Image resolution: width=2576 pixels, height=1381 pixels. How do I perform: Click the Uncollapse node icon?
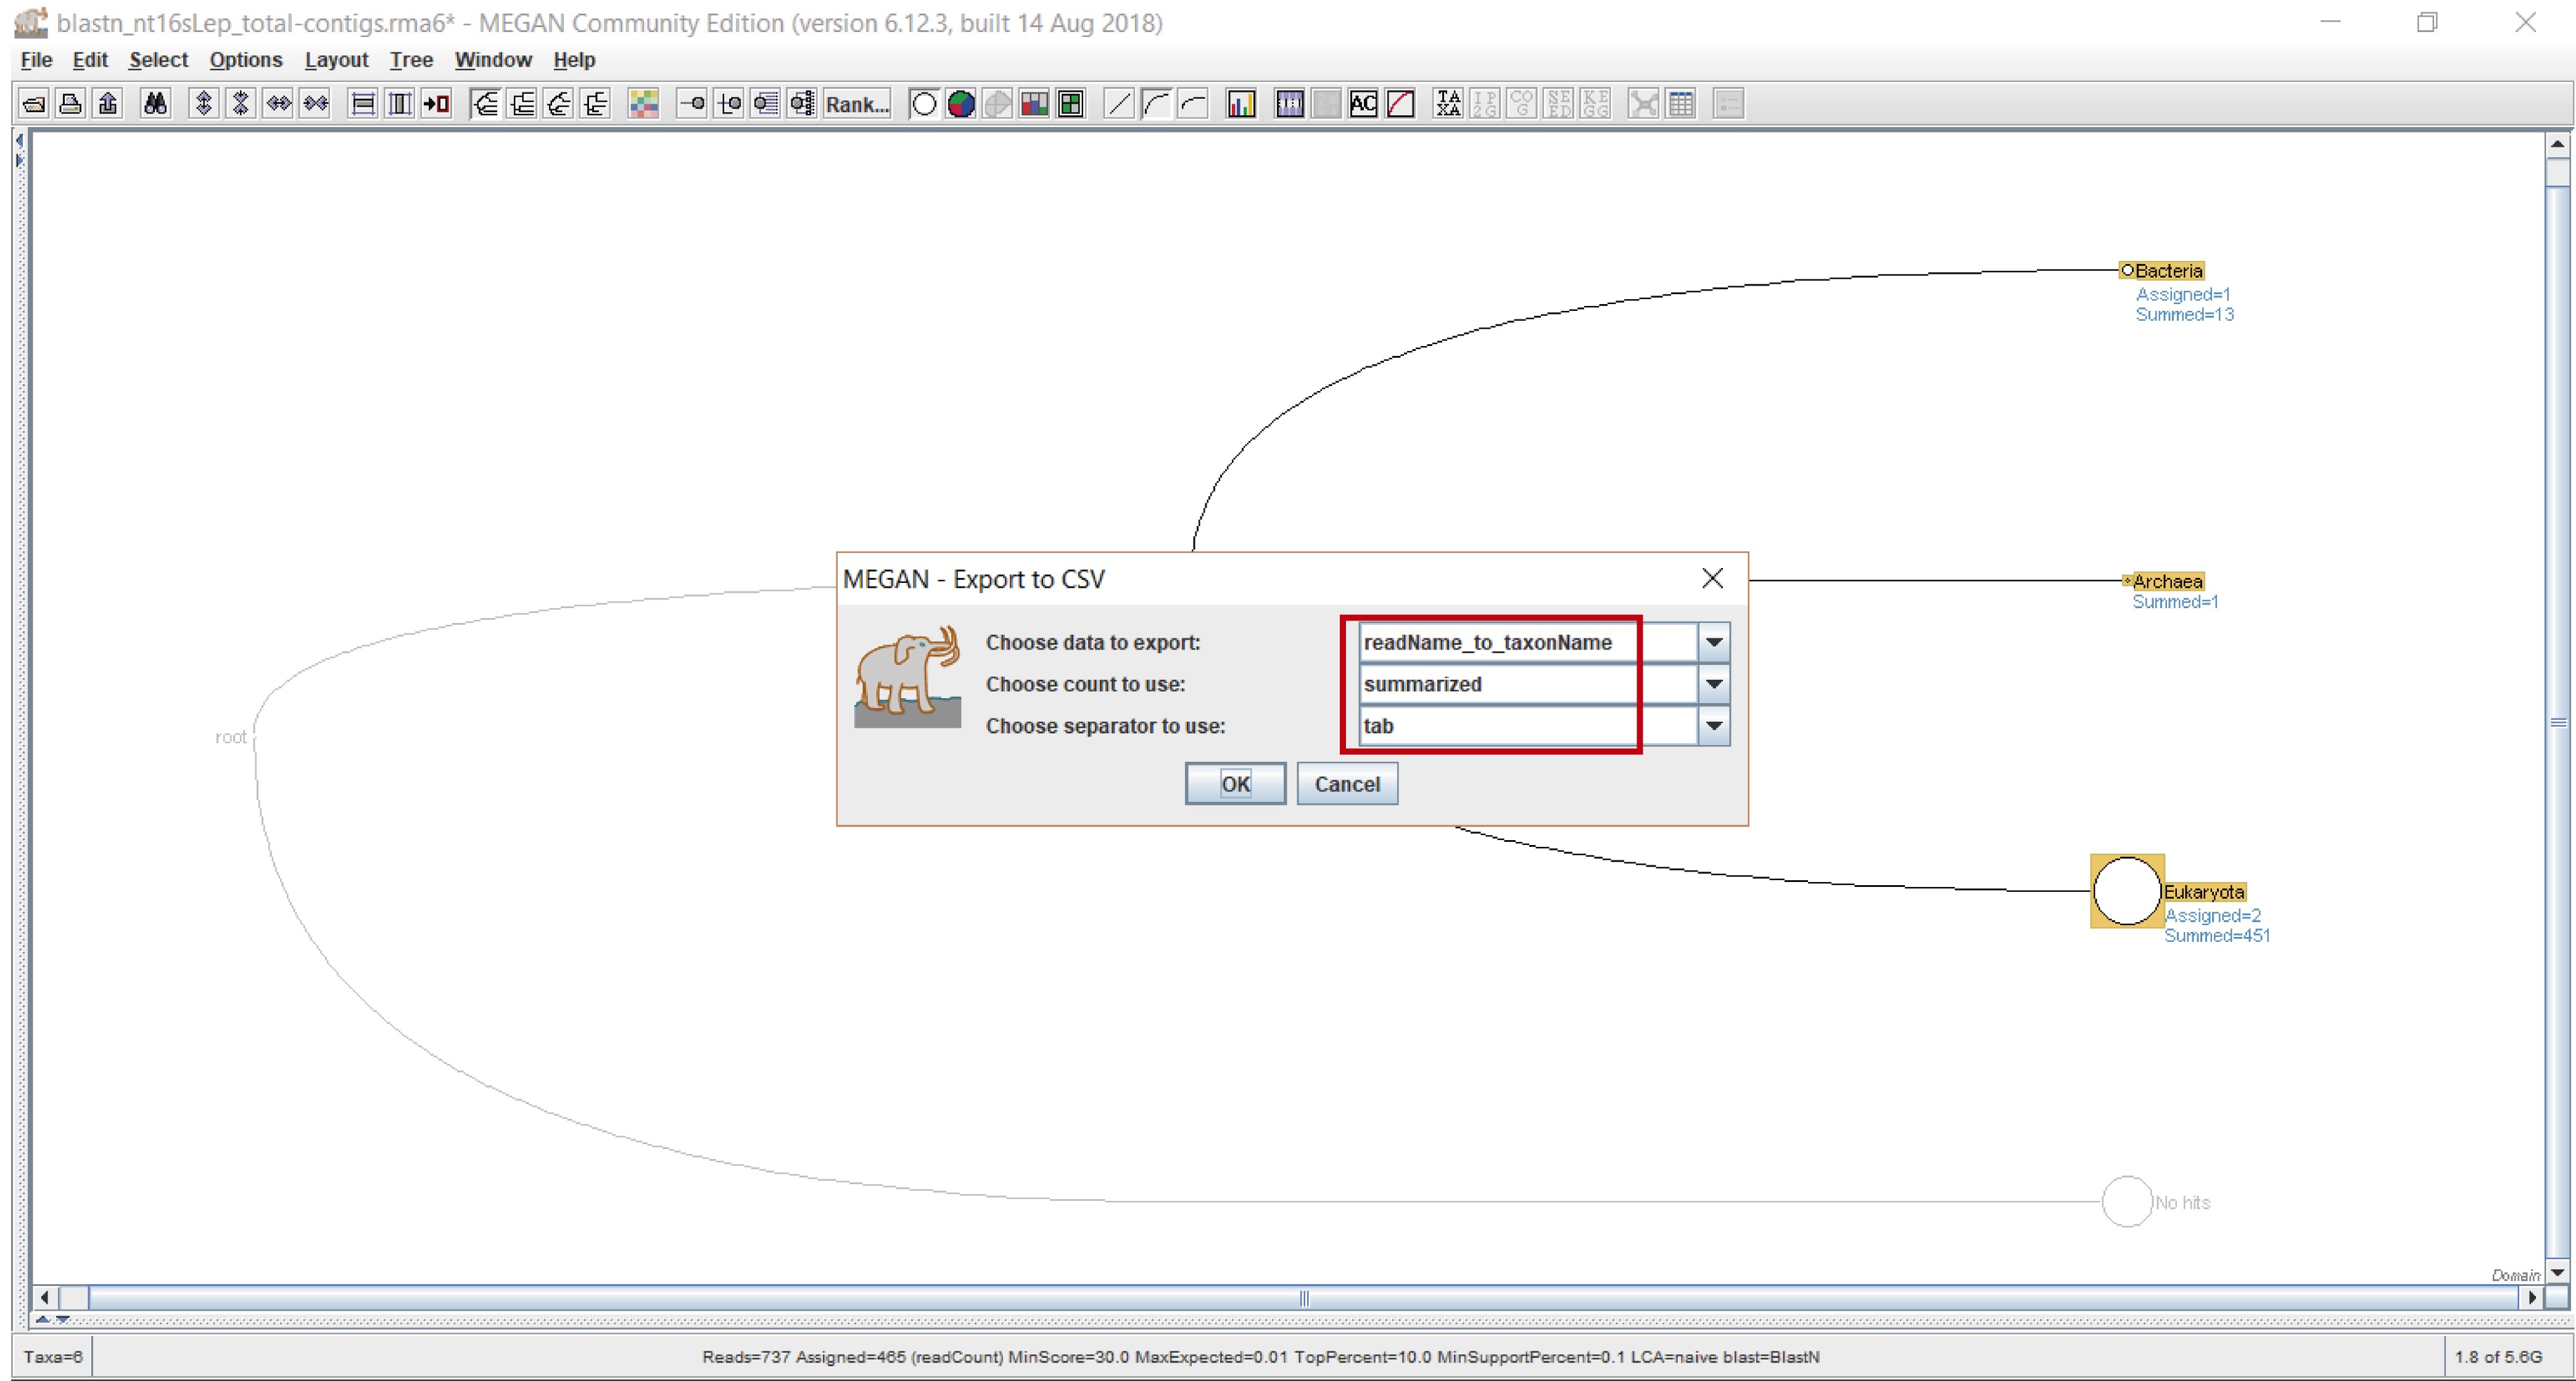(729, 104)
